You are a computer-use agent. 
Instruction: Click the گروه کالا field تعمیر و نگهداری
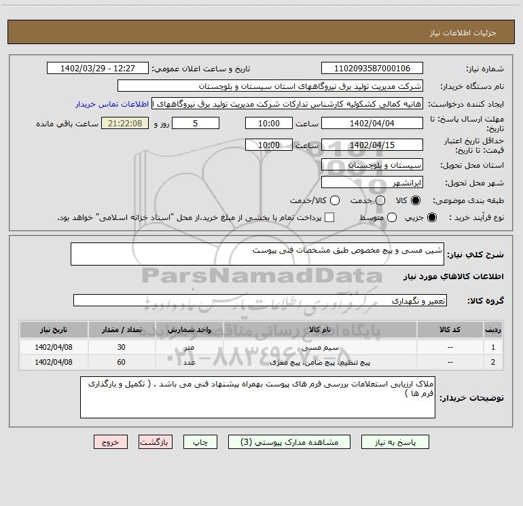[260, 300]
